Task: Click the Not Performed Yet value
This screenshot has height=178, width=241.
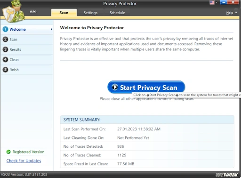Action: coord(133,138)
